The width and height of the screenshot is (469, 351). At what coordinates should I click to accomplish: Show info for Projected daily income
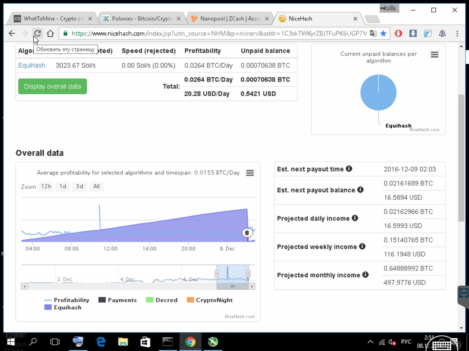coord(355,218)
